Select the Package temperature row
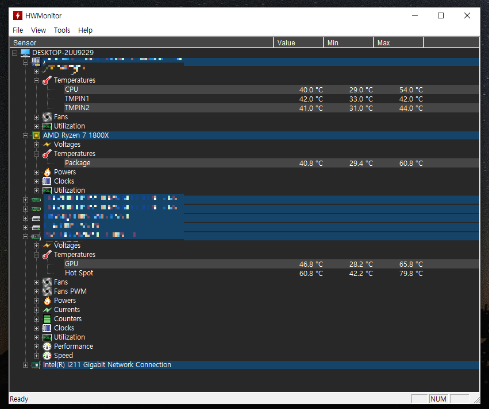 pos(271,163)
